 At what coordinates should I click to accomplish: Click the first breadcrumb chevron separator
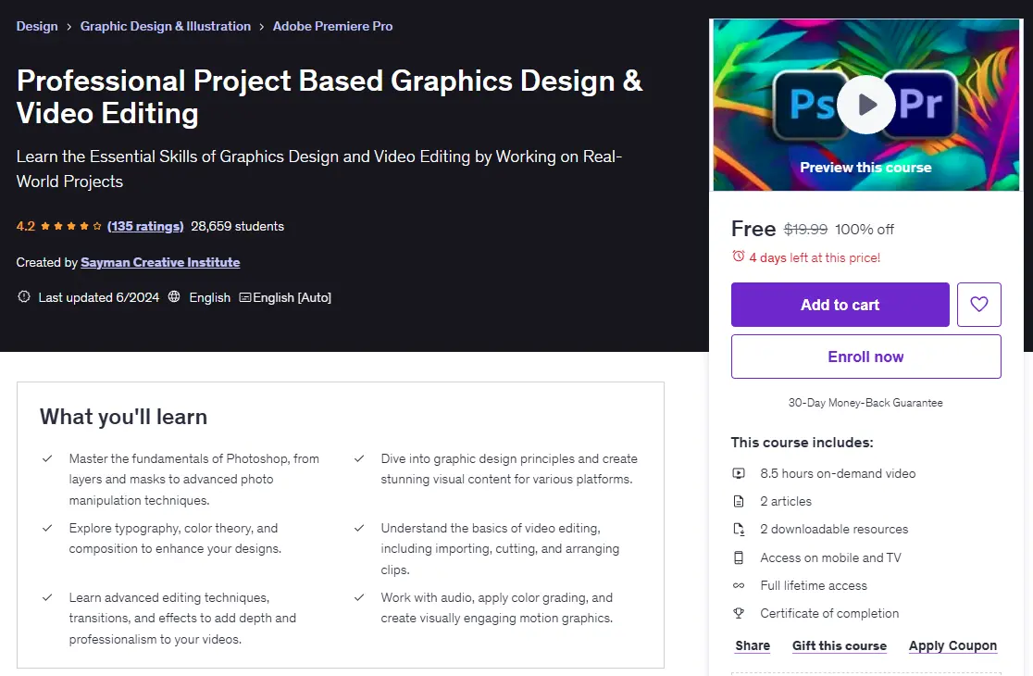[69, 27]
